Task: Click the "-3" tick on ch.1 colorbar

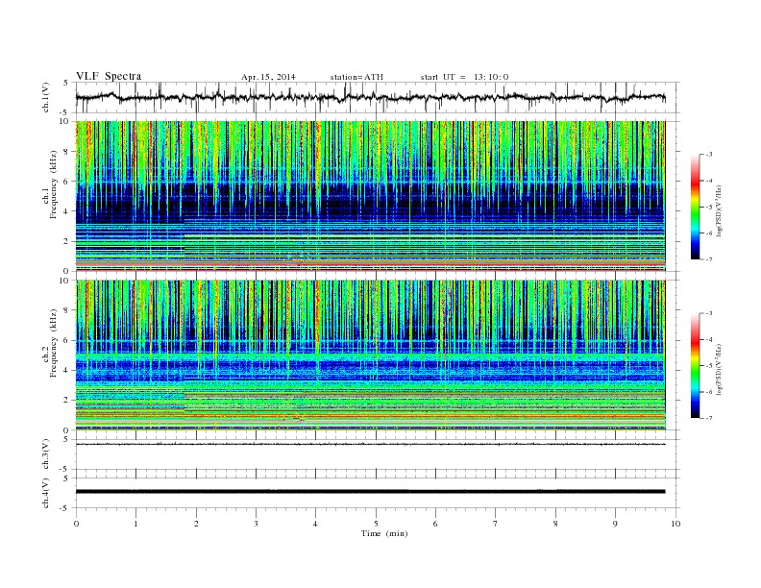Action: click(x=709, y=155)
